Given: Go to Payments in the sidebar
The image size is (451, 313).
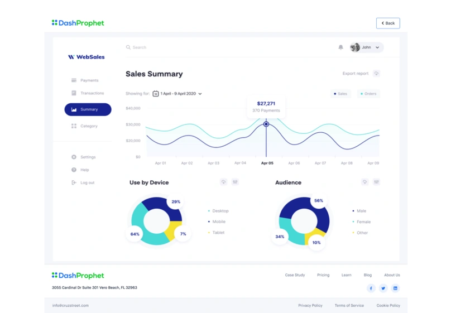Looking at the screenshot, I should coord(89,80).
